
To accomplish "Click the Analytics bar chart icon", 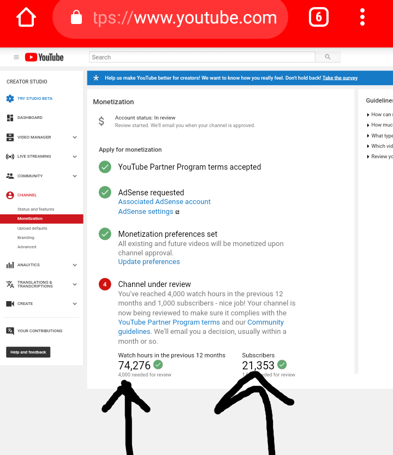I will (10, 265).
